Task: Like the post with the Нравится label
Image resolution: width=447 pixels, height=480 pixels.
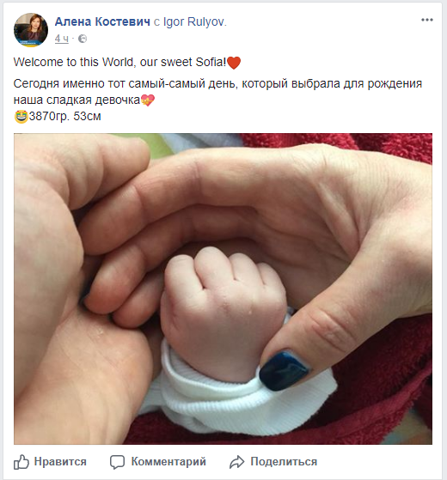Action: tap(60, 461)
